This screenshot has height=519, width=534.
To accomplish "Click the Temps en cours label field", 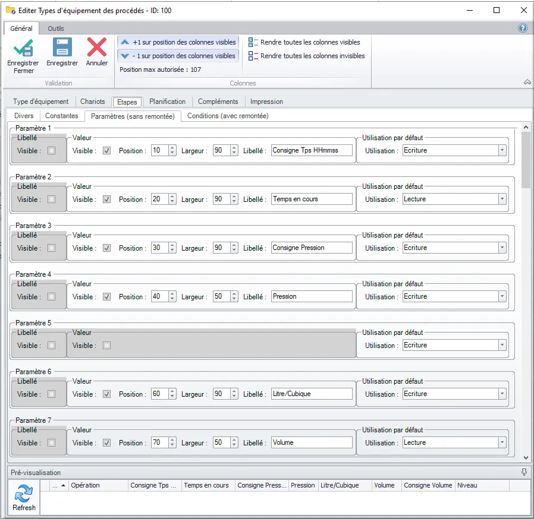I will tap(312, 199).
